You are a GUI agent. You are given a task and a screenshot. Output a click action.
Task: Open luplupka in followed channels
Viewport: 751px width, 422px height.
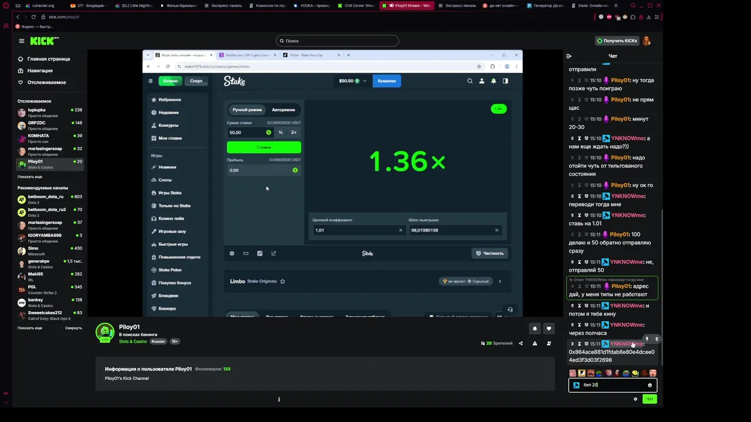click(50, 112)
